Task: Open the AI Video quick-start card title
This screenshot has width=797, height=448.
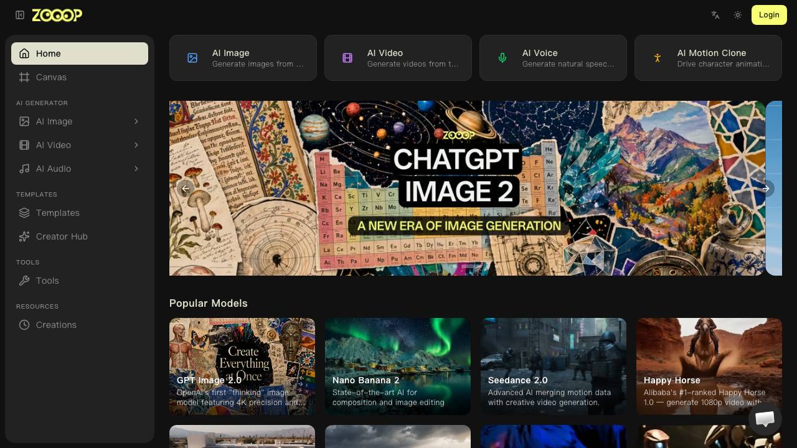Action: 385,53
